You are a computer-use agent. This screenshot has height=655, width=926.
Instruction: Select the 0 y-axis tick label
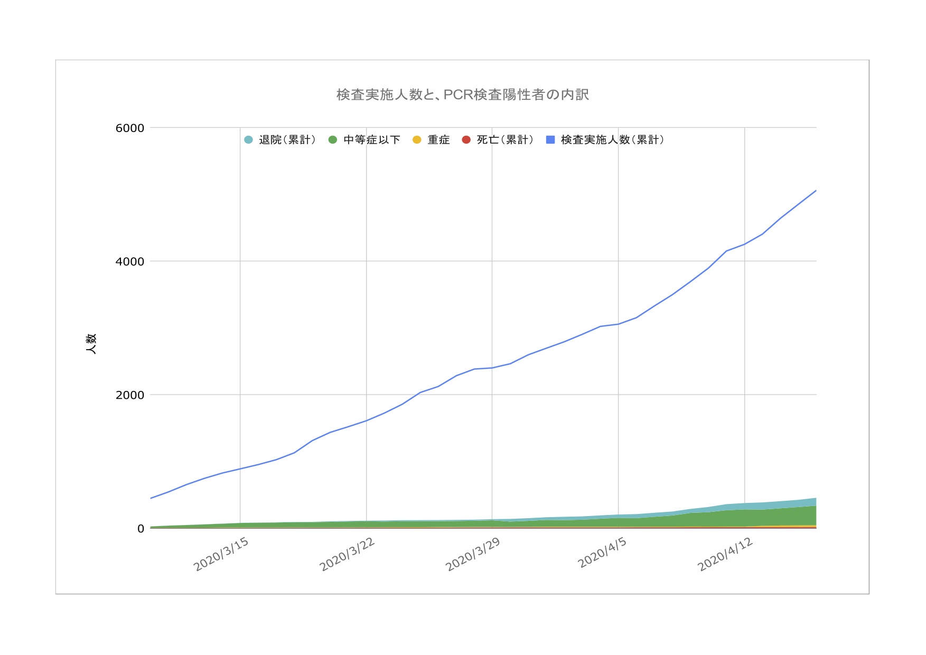[141, 529]
